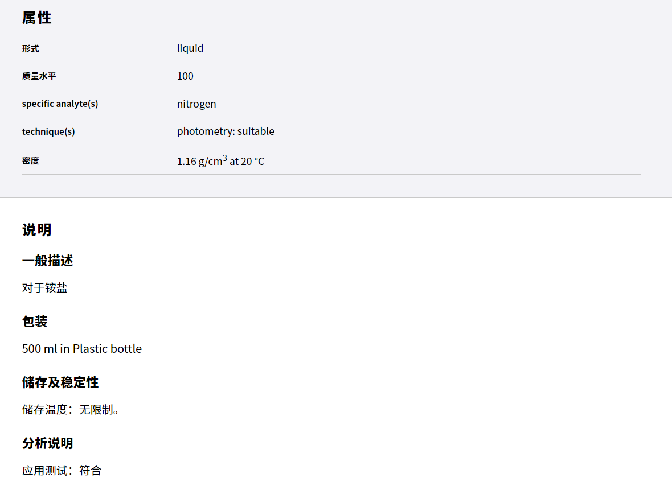The width and height of the screenshot is (672, 498).
Task: Select the 分析说明 subheading
Action: pyautogui.click(x=48, y=443)
